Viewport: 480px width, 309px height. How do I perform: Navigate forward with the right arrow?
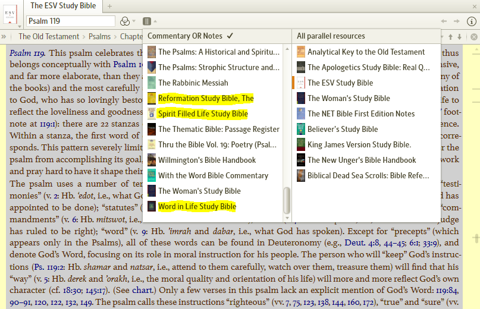456,21
